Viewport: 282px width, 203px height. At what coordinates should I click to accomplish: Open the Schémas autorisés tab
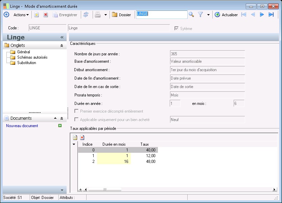pos(32,57)
